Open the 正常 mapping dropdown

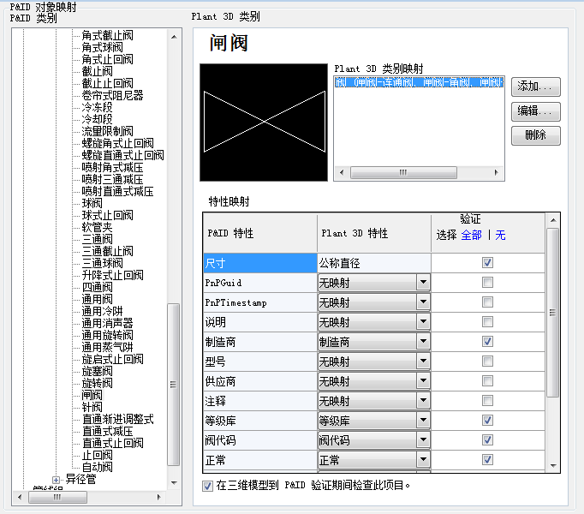pos(423,460)
